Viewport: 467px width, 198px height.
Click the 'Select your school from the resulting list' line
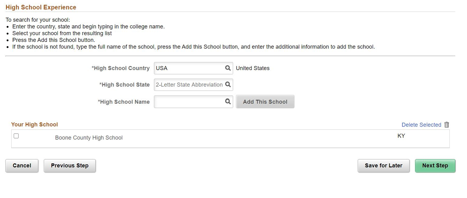coord(62,33)
